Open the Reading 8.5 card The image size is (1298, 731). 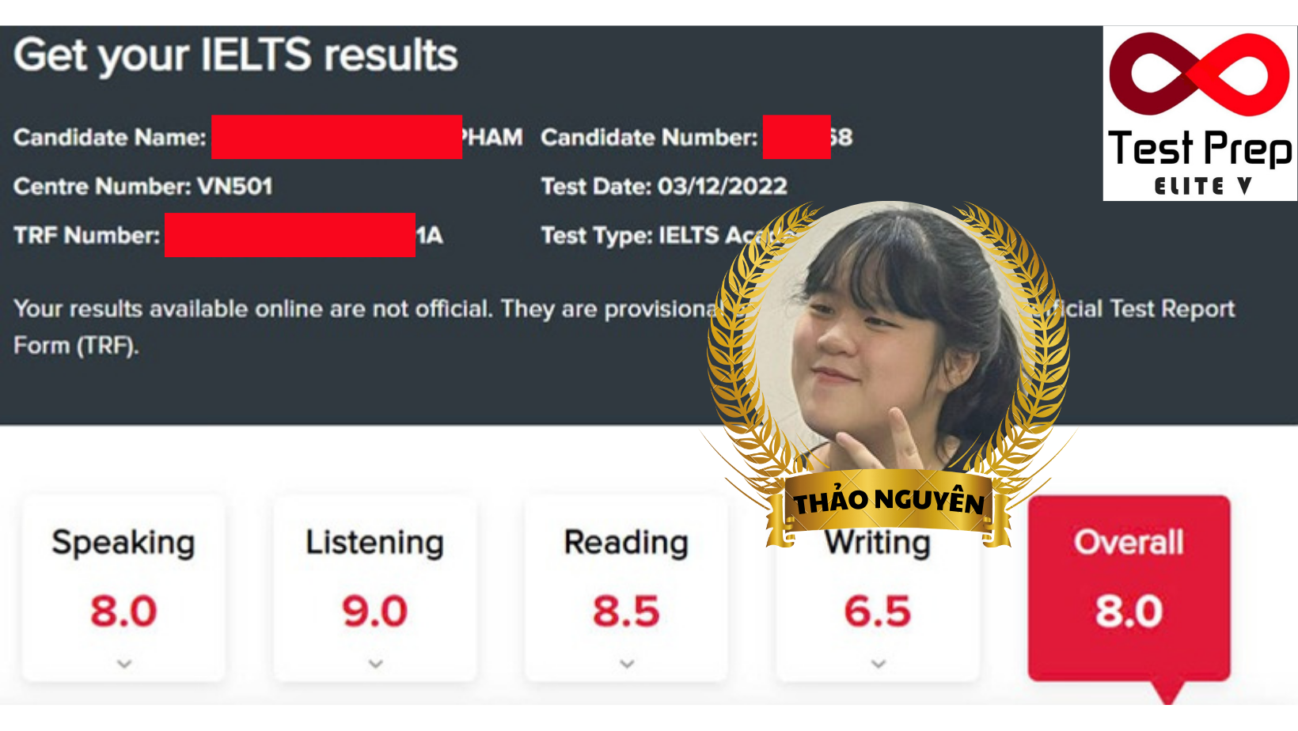pyautogui.click(x=626, y=588)
